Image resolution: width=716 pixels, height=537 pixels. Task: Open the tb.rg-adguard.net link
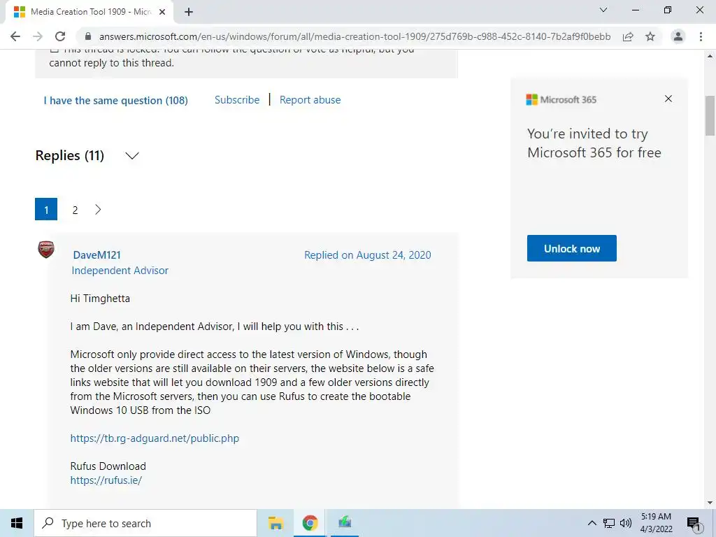point(155,438)
